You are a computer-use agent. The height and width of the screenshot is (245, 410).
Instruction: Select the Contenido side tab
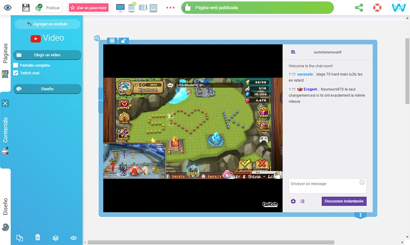click(5, 130)
